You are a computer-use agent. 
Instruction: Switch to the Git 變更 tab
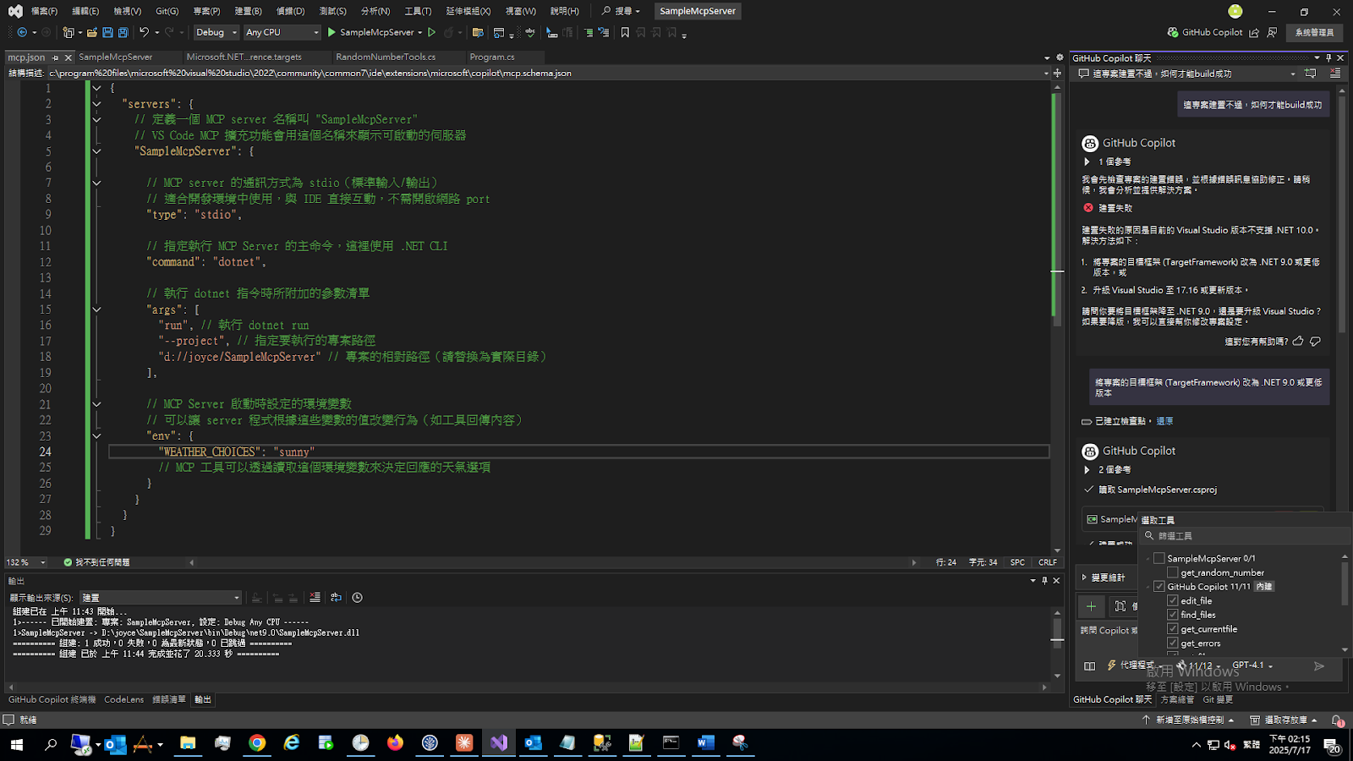click(1218, 699)
